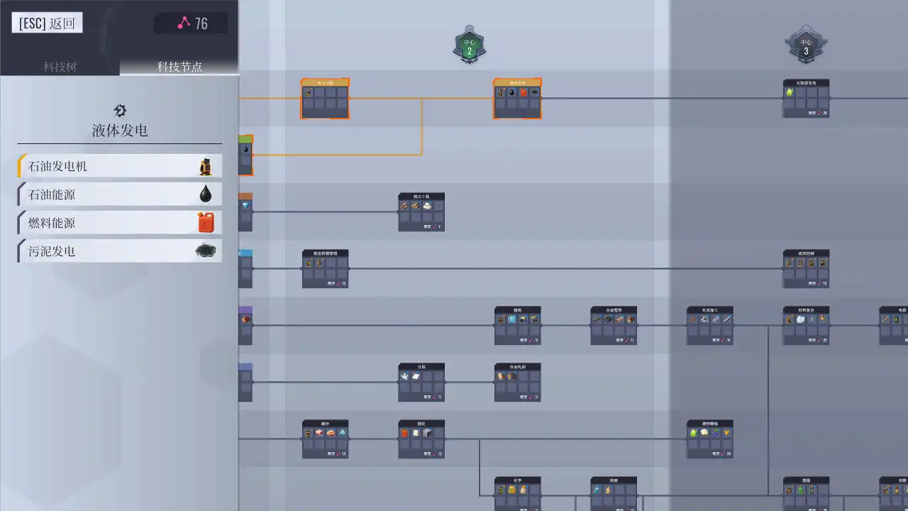The image size is (908, 511).
Task: Click the oil generator icon in 液体发电 node
Action: point(501,92)
